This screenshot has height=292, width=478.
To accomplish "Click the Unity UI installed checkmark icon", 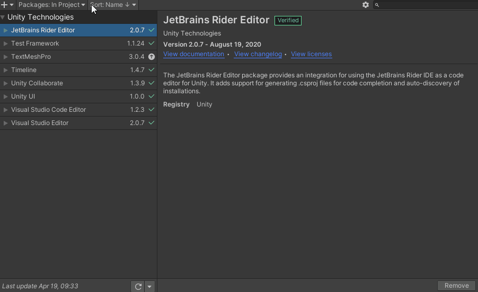I will tap(152, 96).
